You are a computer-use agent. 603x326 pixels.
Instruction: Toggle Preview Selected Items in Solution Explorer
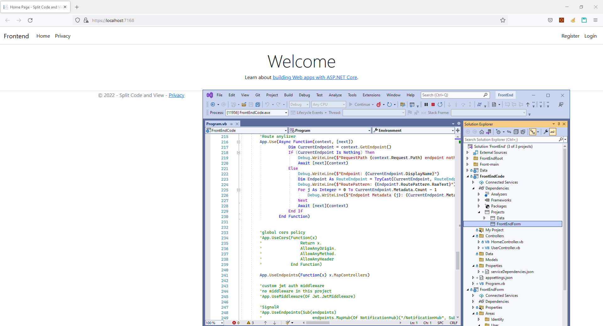pyautogui.click(x=553, y=132)
